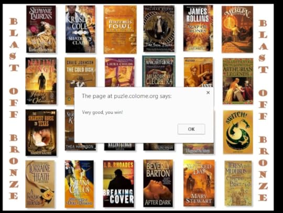Select The Memoirs of Cleopatra cover
The width and height of the screenshot is (283, 213).
point(159,71)
